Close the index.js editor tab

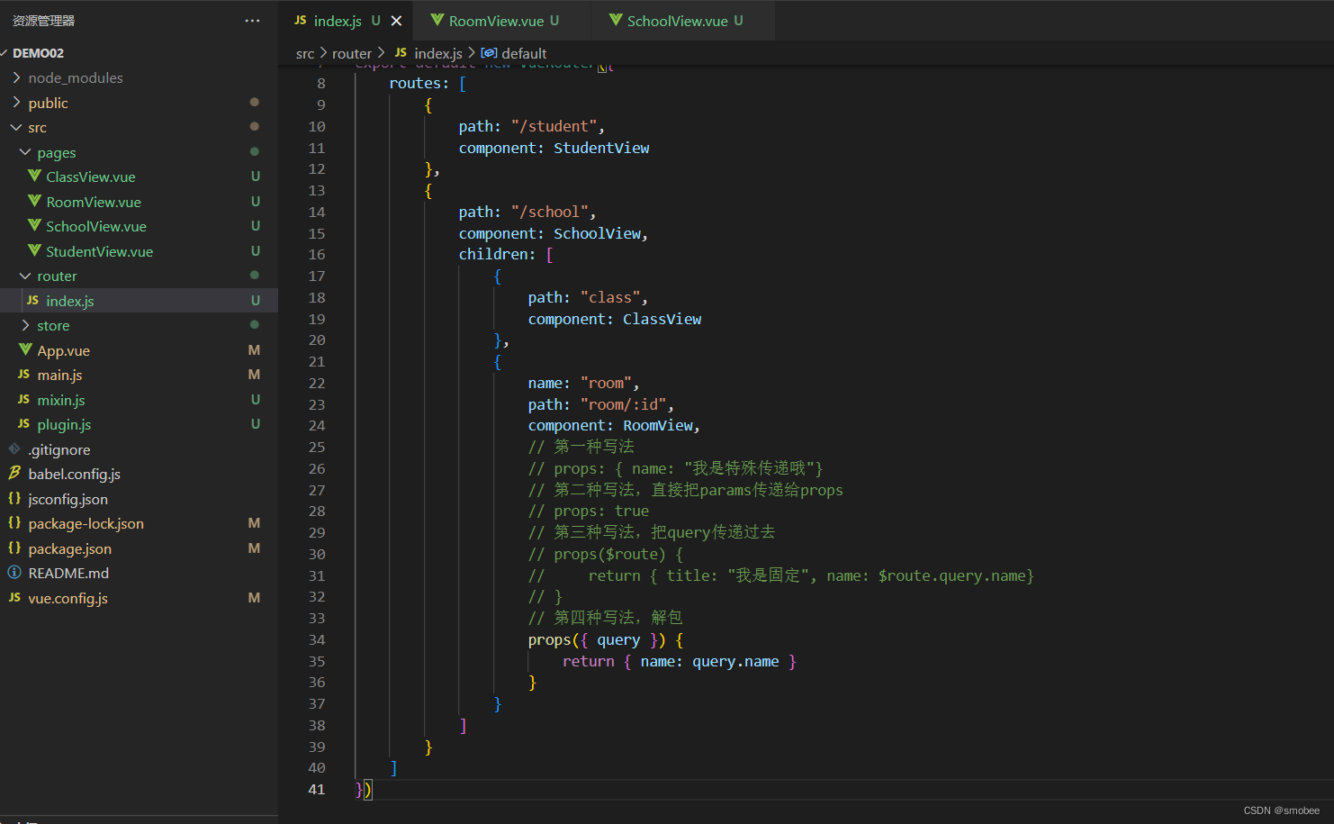(396, 21)
